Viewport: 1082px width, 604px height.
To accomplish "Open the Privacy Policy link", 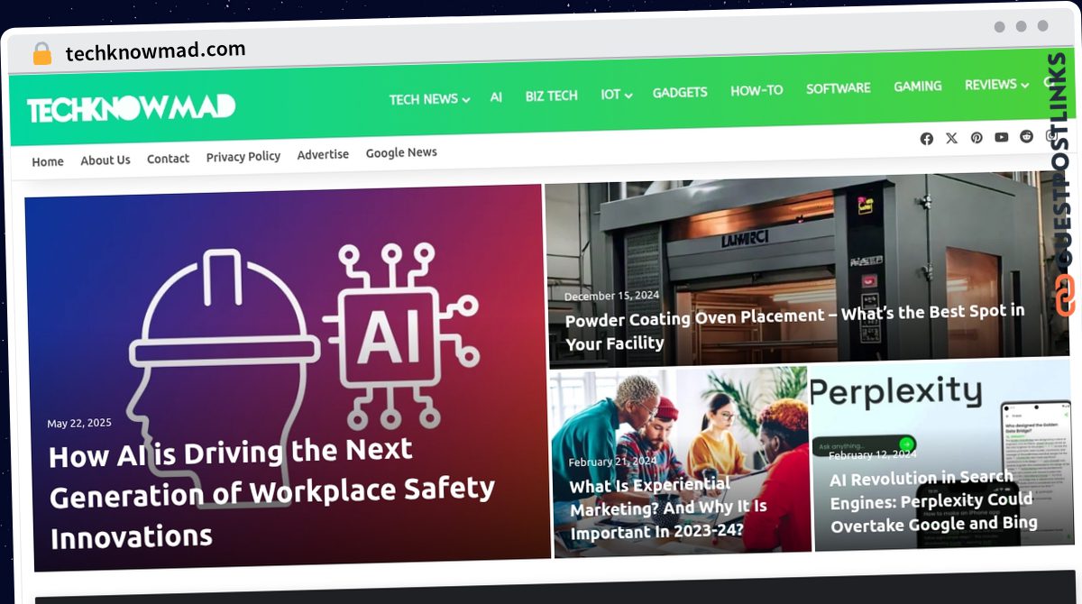I will tap(243, 156).
